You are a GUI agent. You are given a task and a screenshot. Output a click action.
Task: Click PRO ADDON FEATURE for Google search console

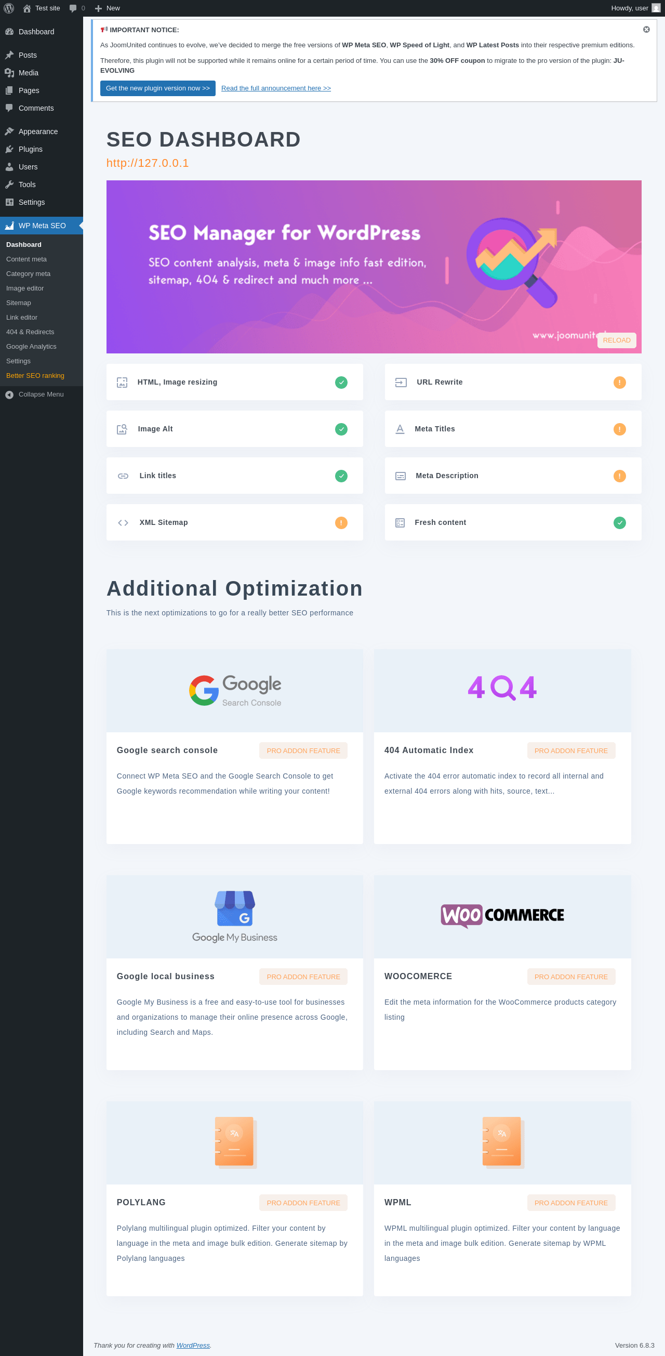(303, 751)
